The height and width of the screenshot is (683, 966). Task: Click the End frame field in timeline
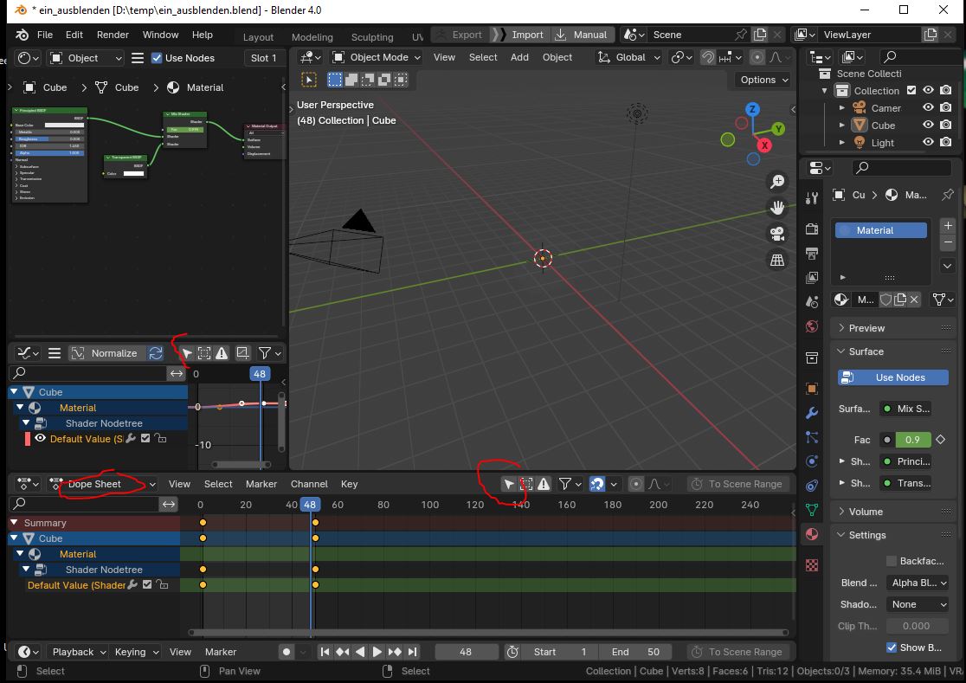pos(636,652)
